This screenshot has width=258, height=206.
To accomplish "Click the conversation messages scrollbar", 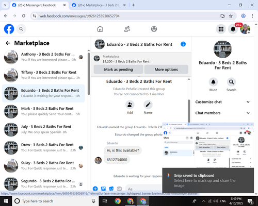I will tap(189, 111).
